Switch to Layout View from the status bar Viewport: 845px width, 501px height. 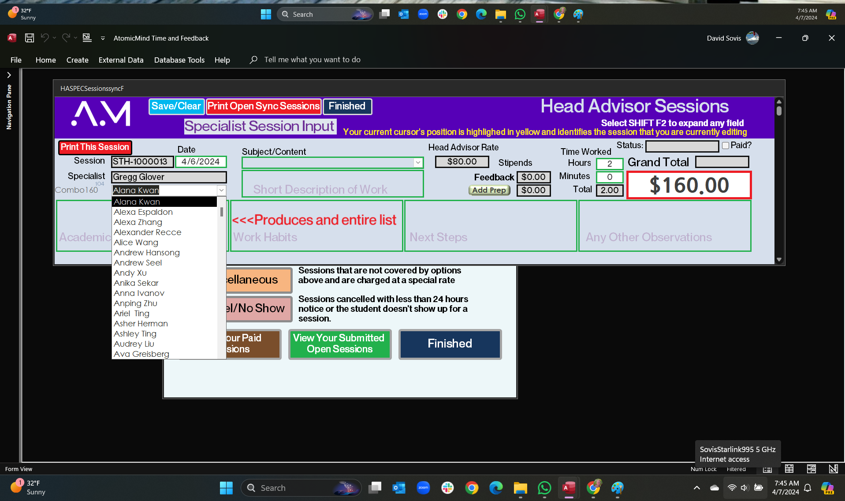(x=811, y=469)
